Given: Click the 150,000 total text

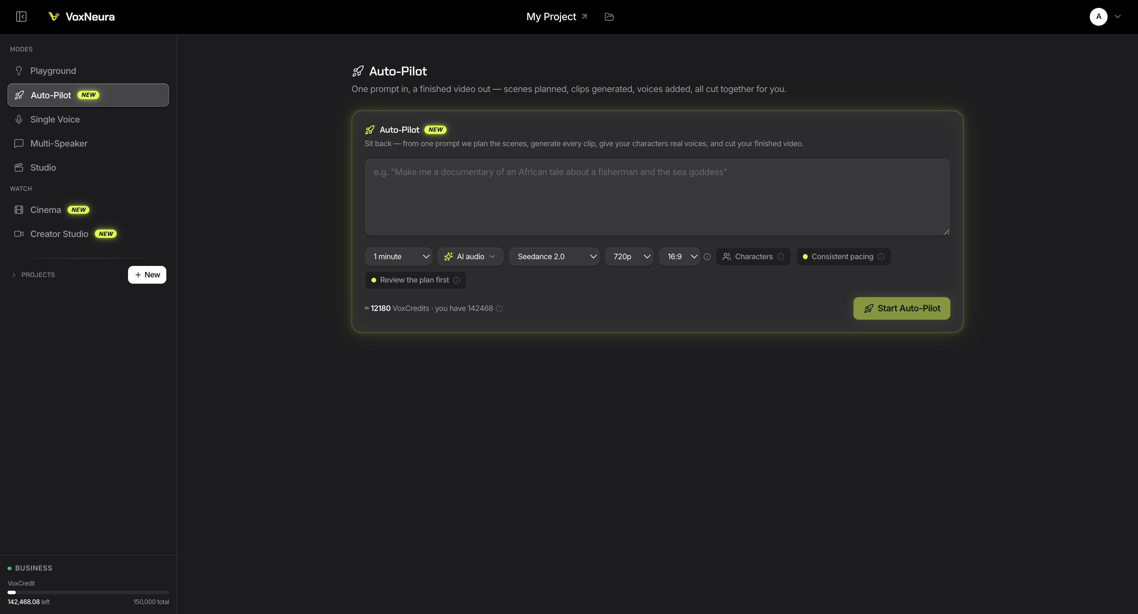Looking at the screenshot, I should [x=151, y=602].
